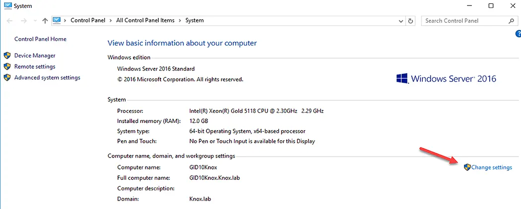Click shield icon beside Advanced system settings
This screenshot has height=209, width=521.
click(x=7, y=78)
